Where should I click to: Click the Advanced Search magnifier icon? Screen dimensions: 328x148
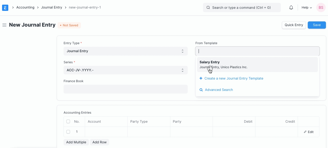pos(201,90)
